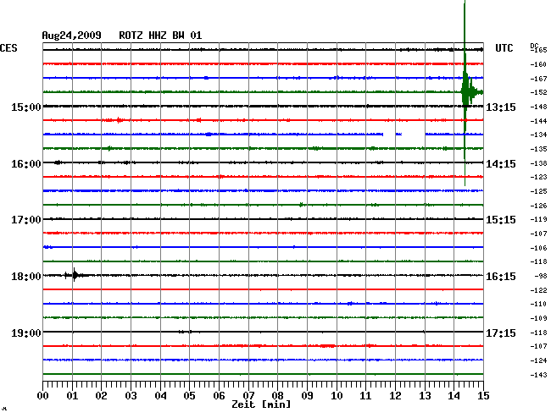
Task: Select the DC offset value -119
Action: [538, 219]
